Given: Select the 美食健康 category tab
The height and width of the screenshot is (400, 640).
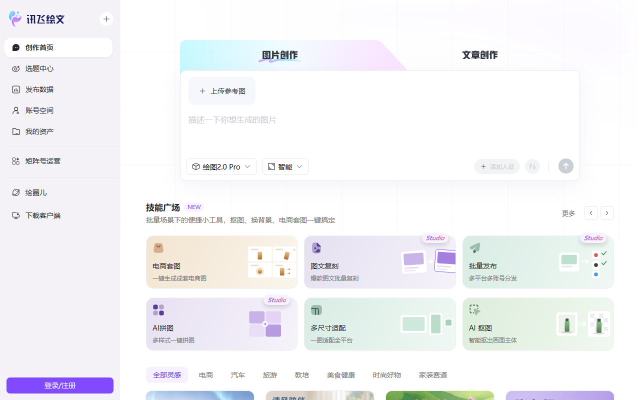Looking at the screenshot, I should coord(341,375).
